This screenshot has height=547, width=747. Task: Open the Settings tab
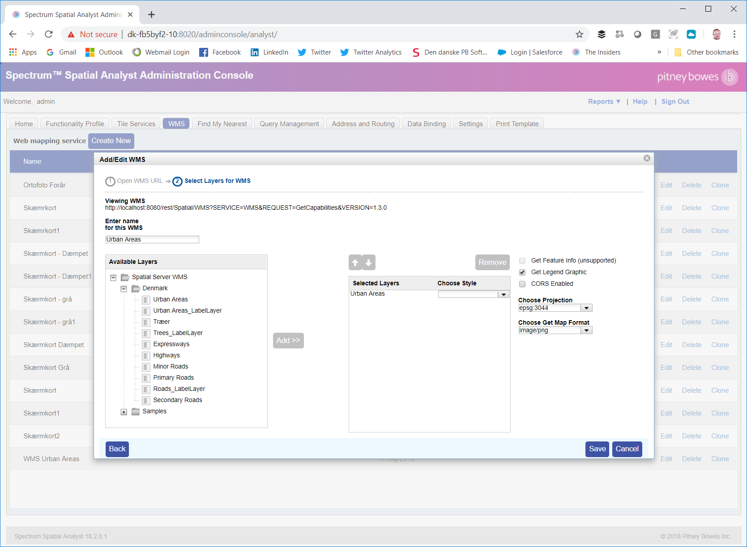(x=470, y=124)
